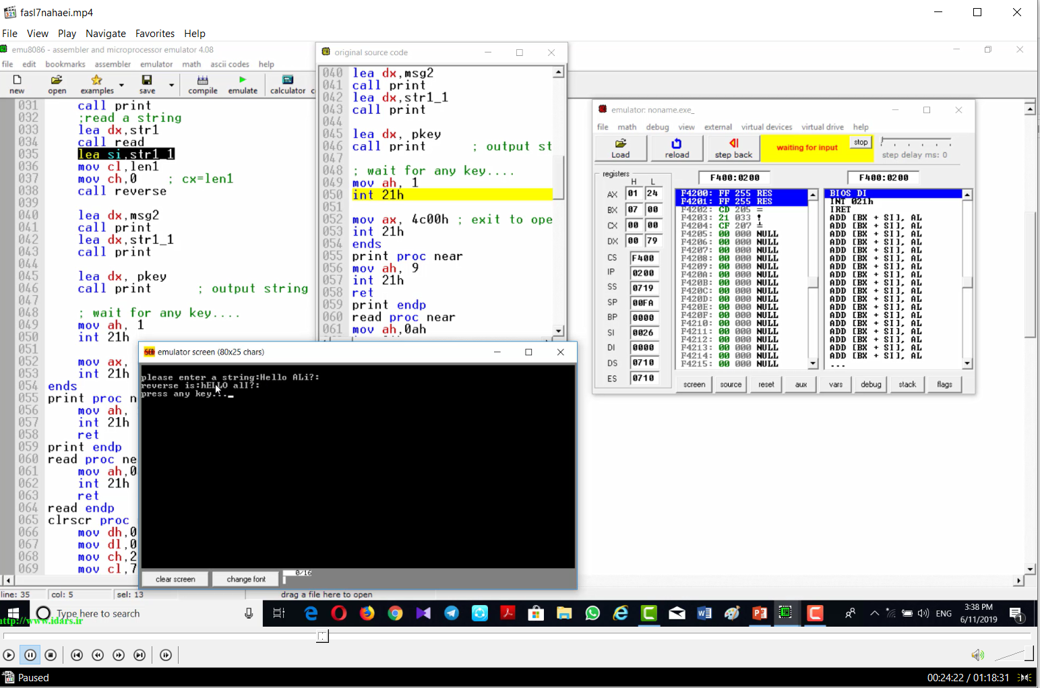Reload the program in emulator

677,148
